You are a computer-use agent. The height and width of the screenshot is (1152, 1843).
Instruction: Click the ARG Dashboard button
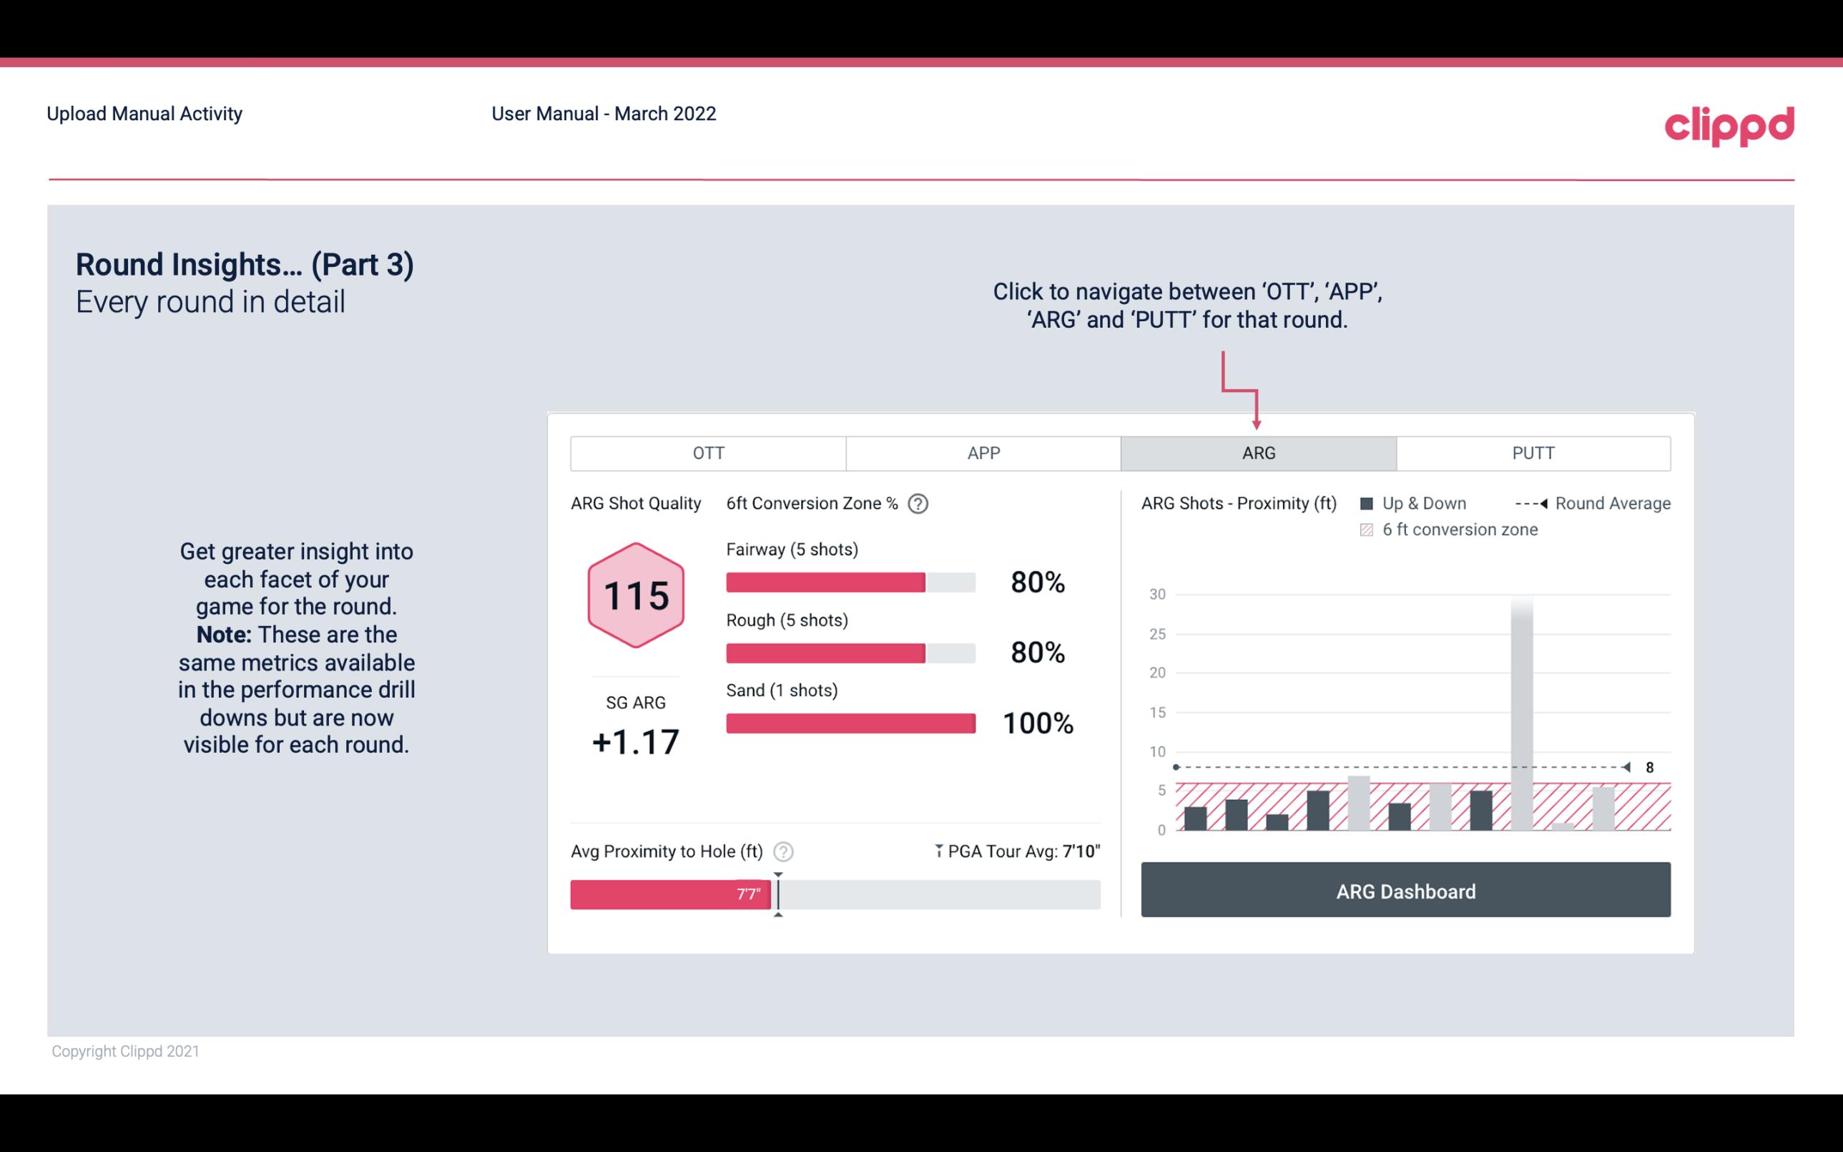pos(1404,891)
